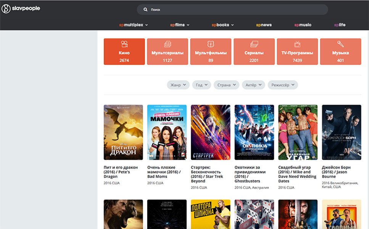Open the spfilms navigation menu
This screenshot has width=369, height=229.
[x=180, y=25]
